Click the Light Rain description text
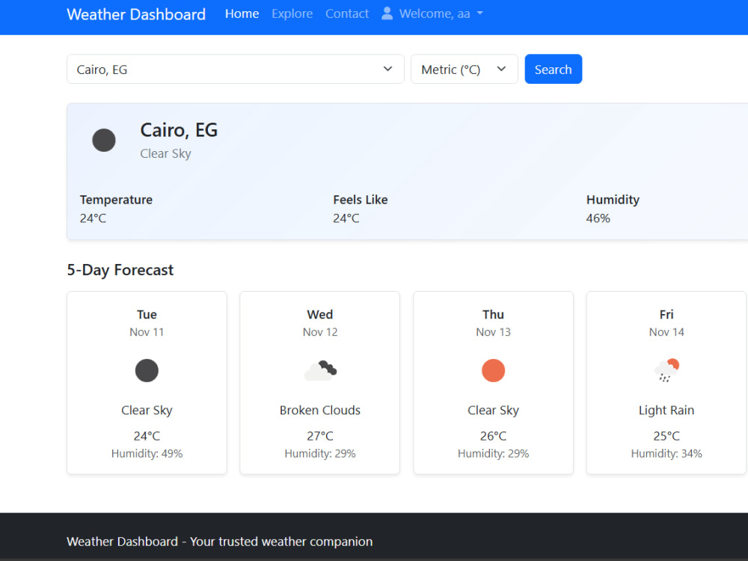Image resolution: width=748 pixels, height=561 pixels. pyautogui.click(x=666, y=410)
